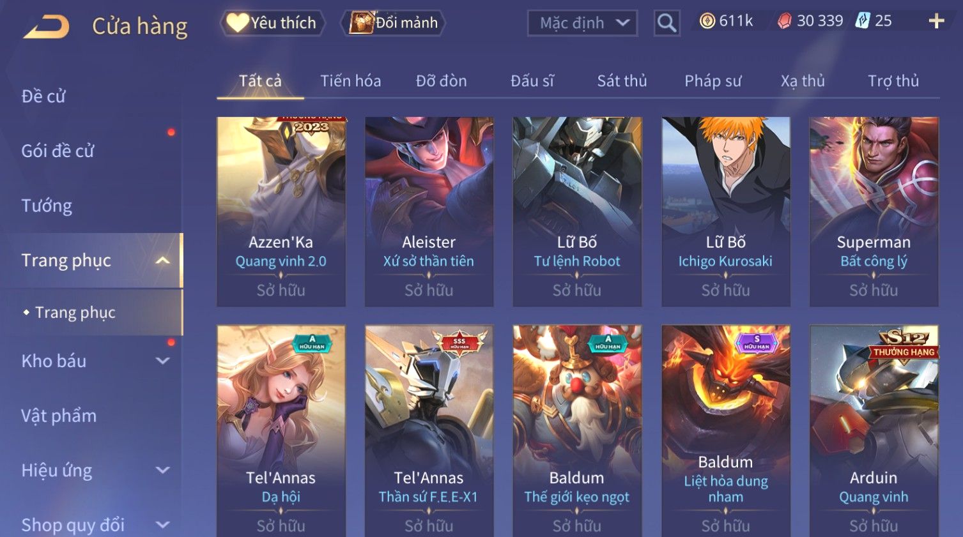
Task: Tap the blue voucher 25 icon
Action: tap(863, 21)
